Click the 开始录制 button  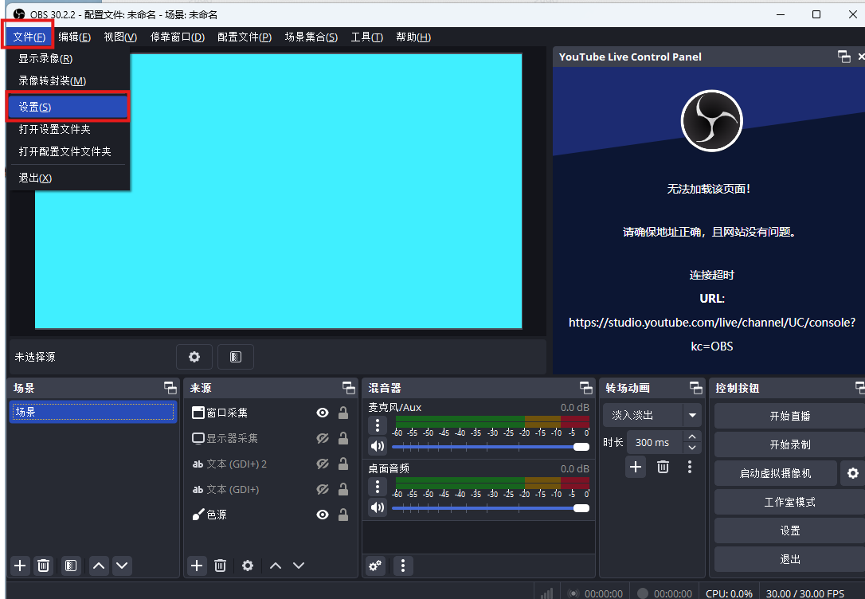tap(789, 444)
